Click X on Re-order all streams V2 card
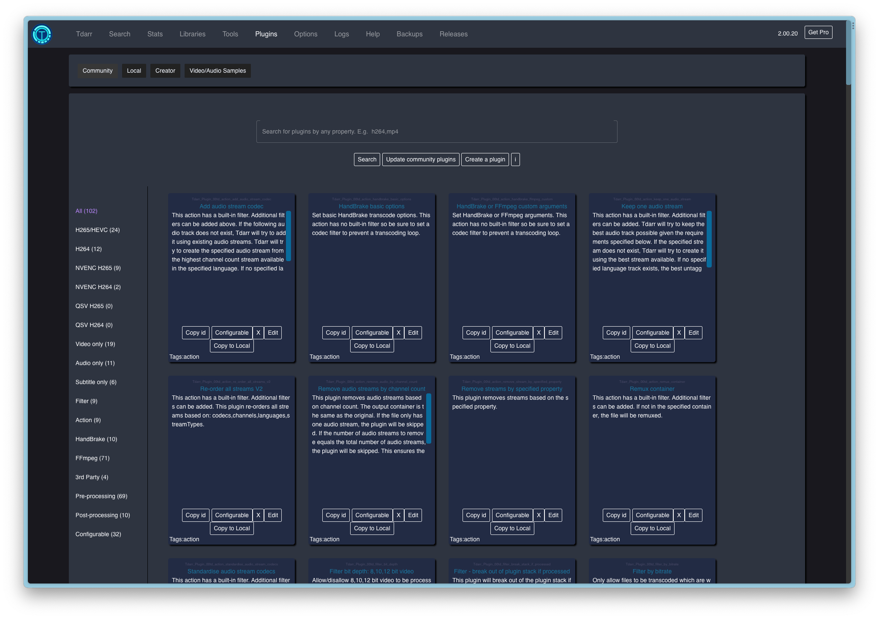The height and width of the screenshot is (619, 879). click(258, 515)
